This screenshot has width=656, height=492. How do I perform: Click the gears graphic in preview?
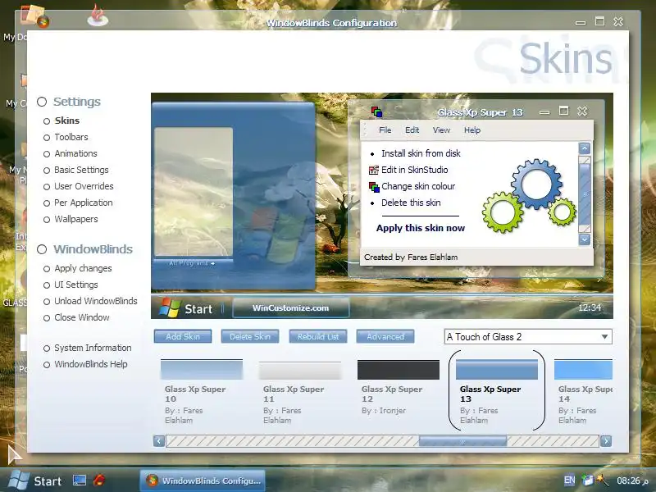(529, 196)
